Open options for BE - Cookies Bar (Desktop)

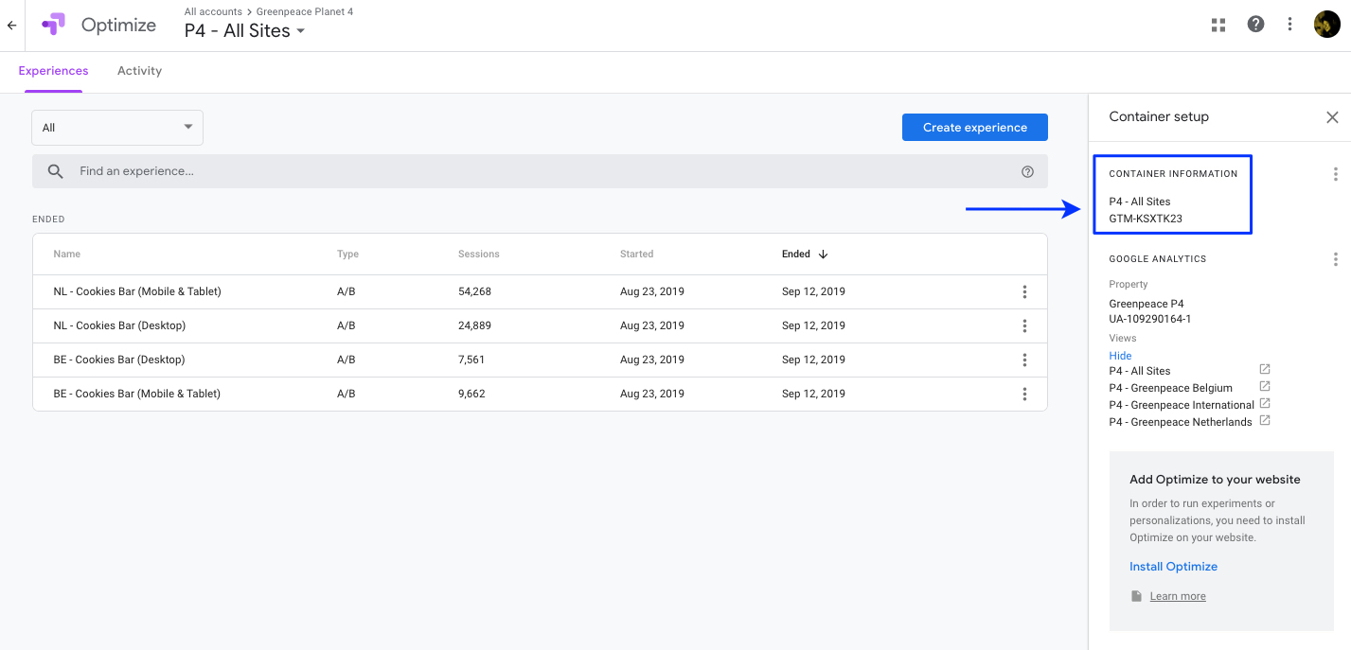tap(1024, 360)
